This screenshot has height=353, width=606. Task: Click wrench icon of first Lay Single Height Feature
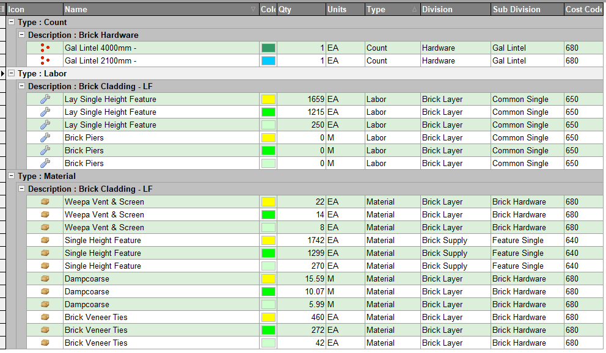45,99
